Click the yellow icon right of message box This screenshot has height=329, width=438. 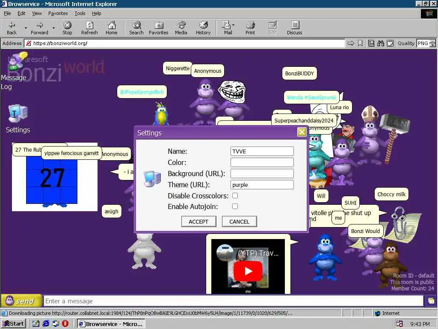pyautogui.click(x=431, y=301)
